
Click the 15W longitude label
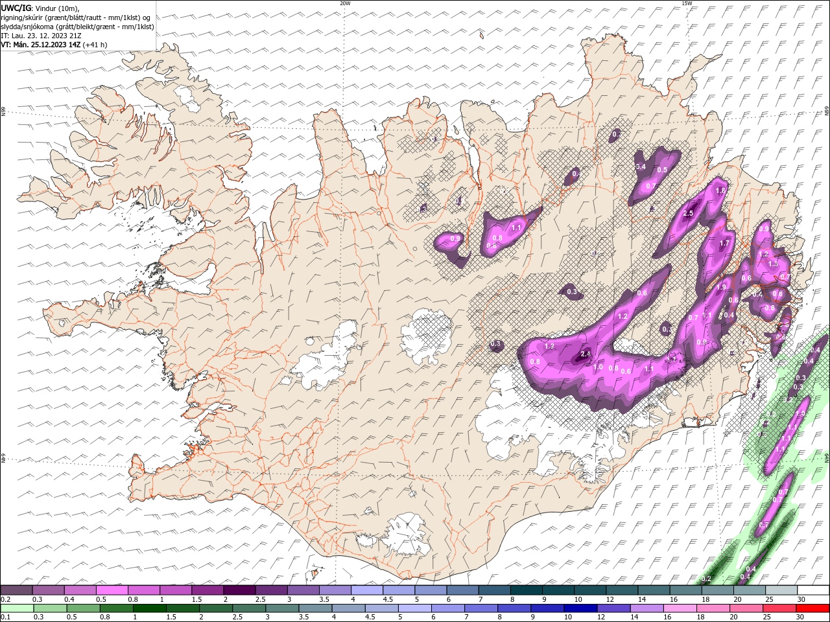point(687,3)
